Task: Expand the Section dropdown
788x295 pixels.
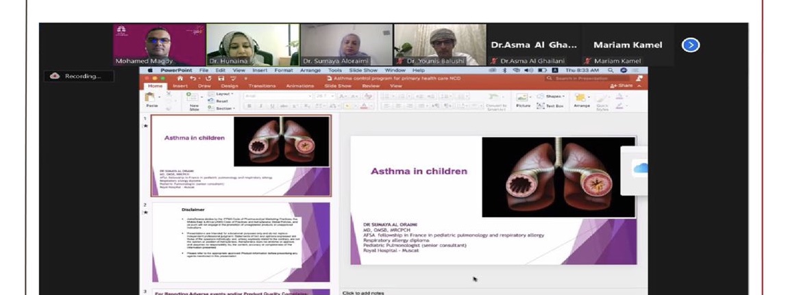Action: 224,108
